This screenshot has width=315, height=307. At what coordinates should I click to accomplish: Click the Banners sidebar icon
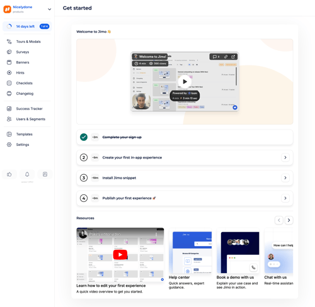point(9,62)
